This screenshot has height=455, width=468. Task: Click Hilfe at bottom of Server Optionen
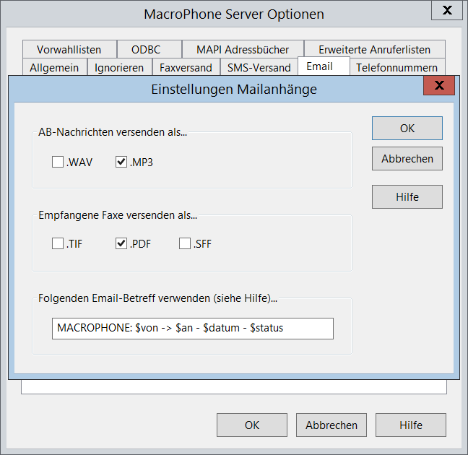(x=410, y=425)
